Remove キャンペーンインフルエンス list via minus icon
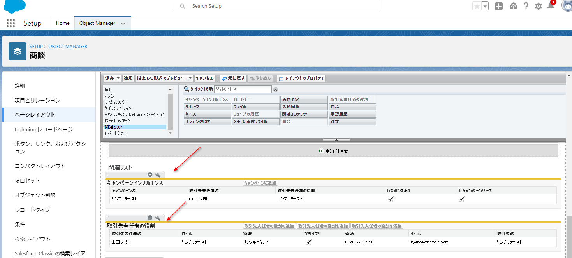572x258 pixels. [x=150, y=175]
